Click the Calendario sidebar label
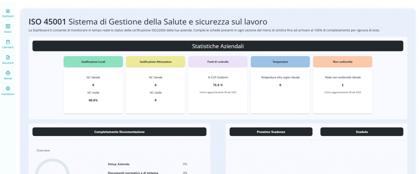This screenshot has width=419, height=174. [x=8, y=47]
